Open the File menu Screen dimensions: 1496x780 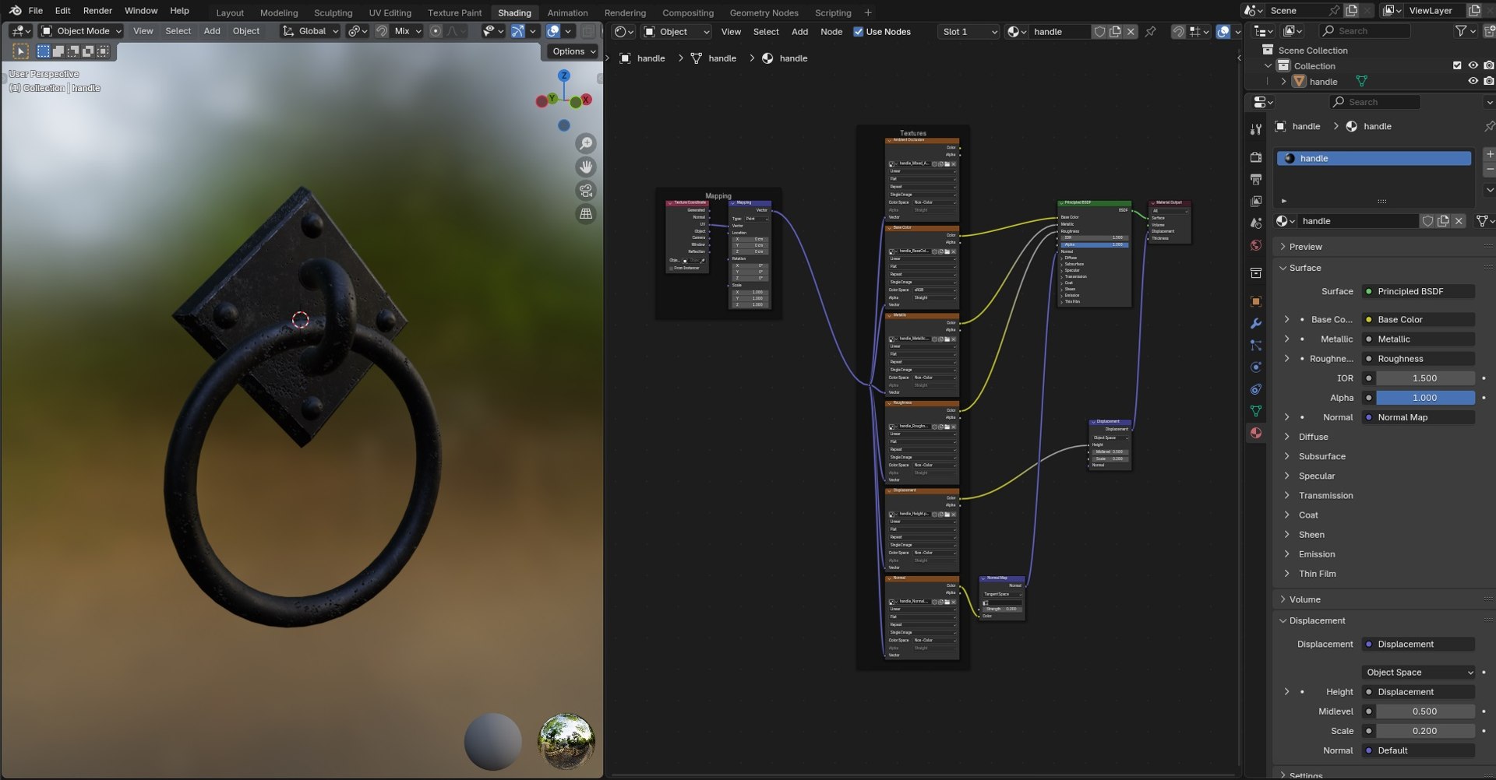click(x=35, y=11)
